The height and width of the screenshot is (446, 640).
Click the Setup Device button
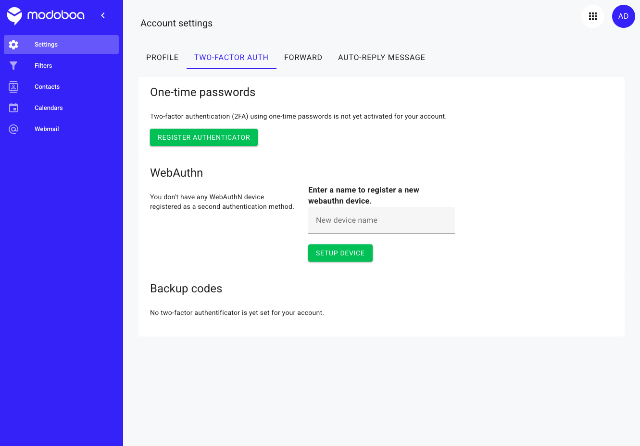point(340,253)
